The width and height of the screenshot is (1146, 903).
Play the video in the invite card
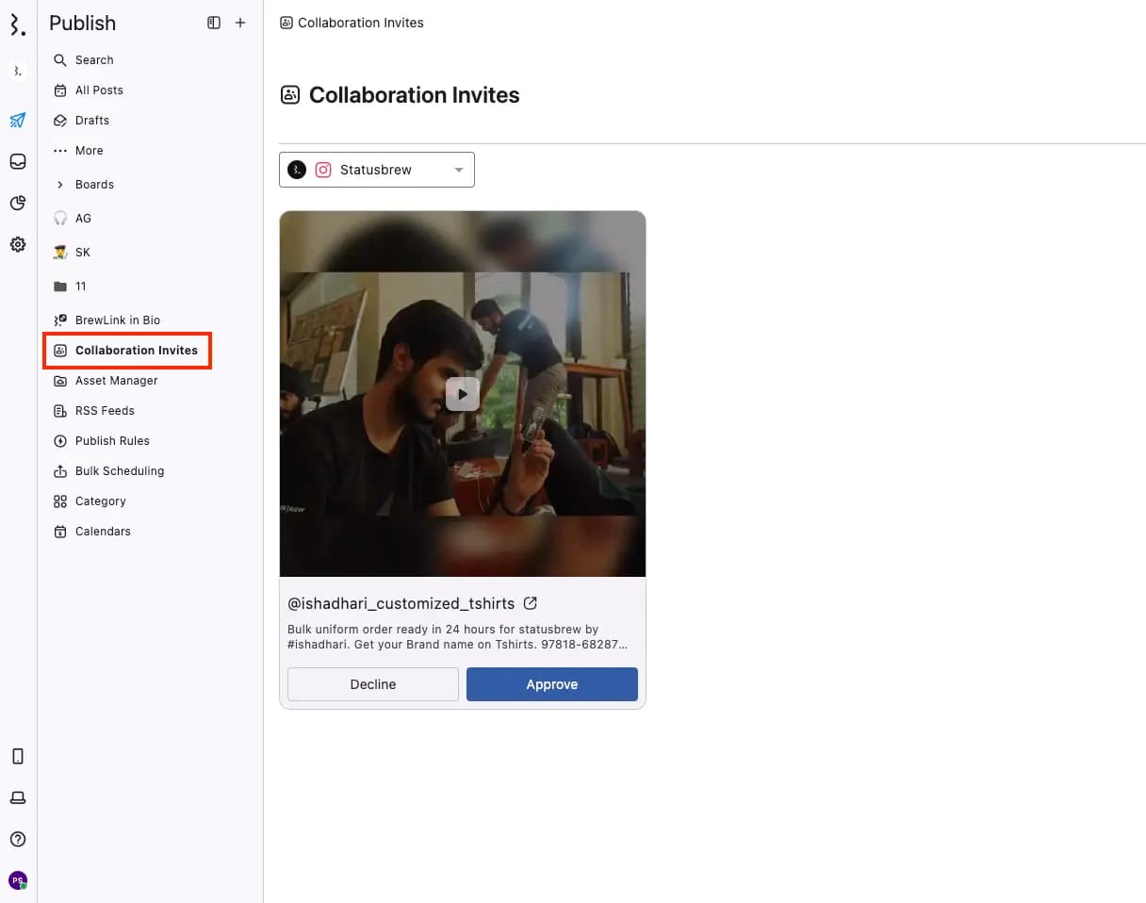click(x=463, y=394)
